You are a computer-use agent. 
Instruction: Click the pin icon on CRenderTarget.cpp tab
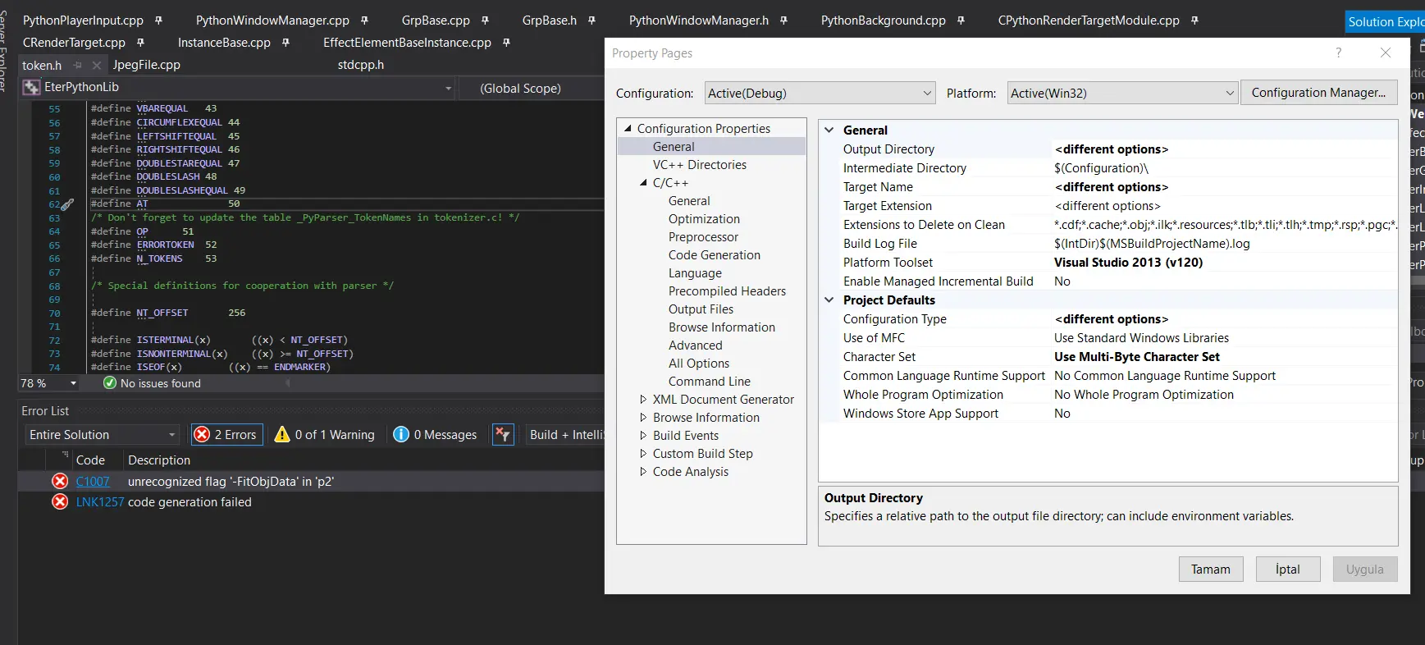point(140,43)
